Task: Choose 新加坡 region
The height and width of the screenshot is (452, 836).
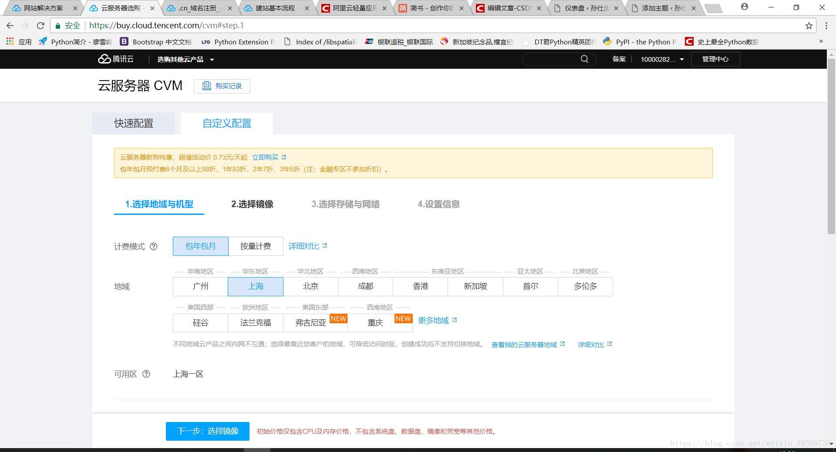Action: click(475, 286)
